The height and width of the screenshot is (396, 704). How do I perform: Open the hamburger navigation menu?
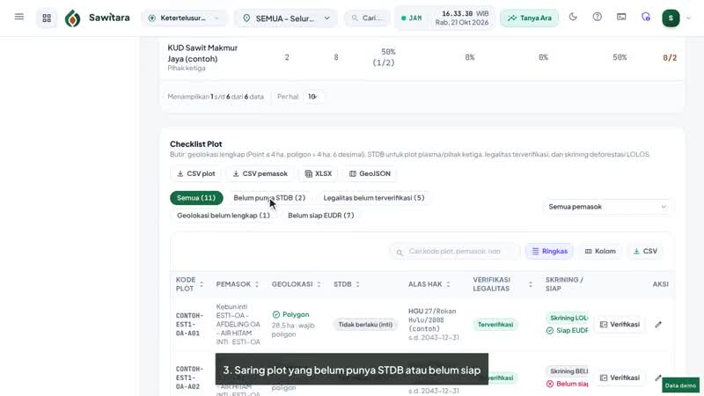tap(18, 17)
